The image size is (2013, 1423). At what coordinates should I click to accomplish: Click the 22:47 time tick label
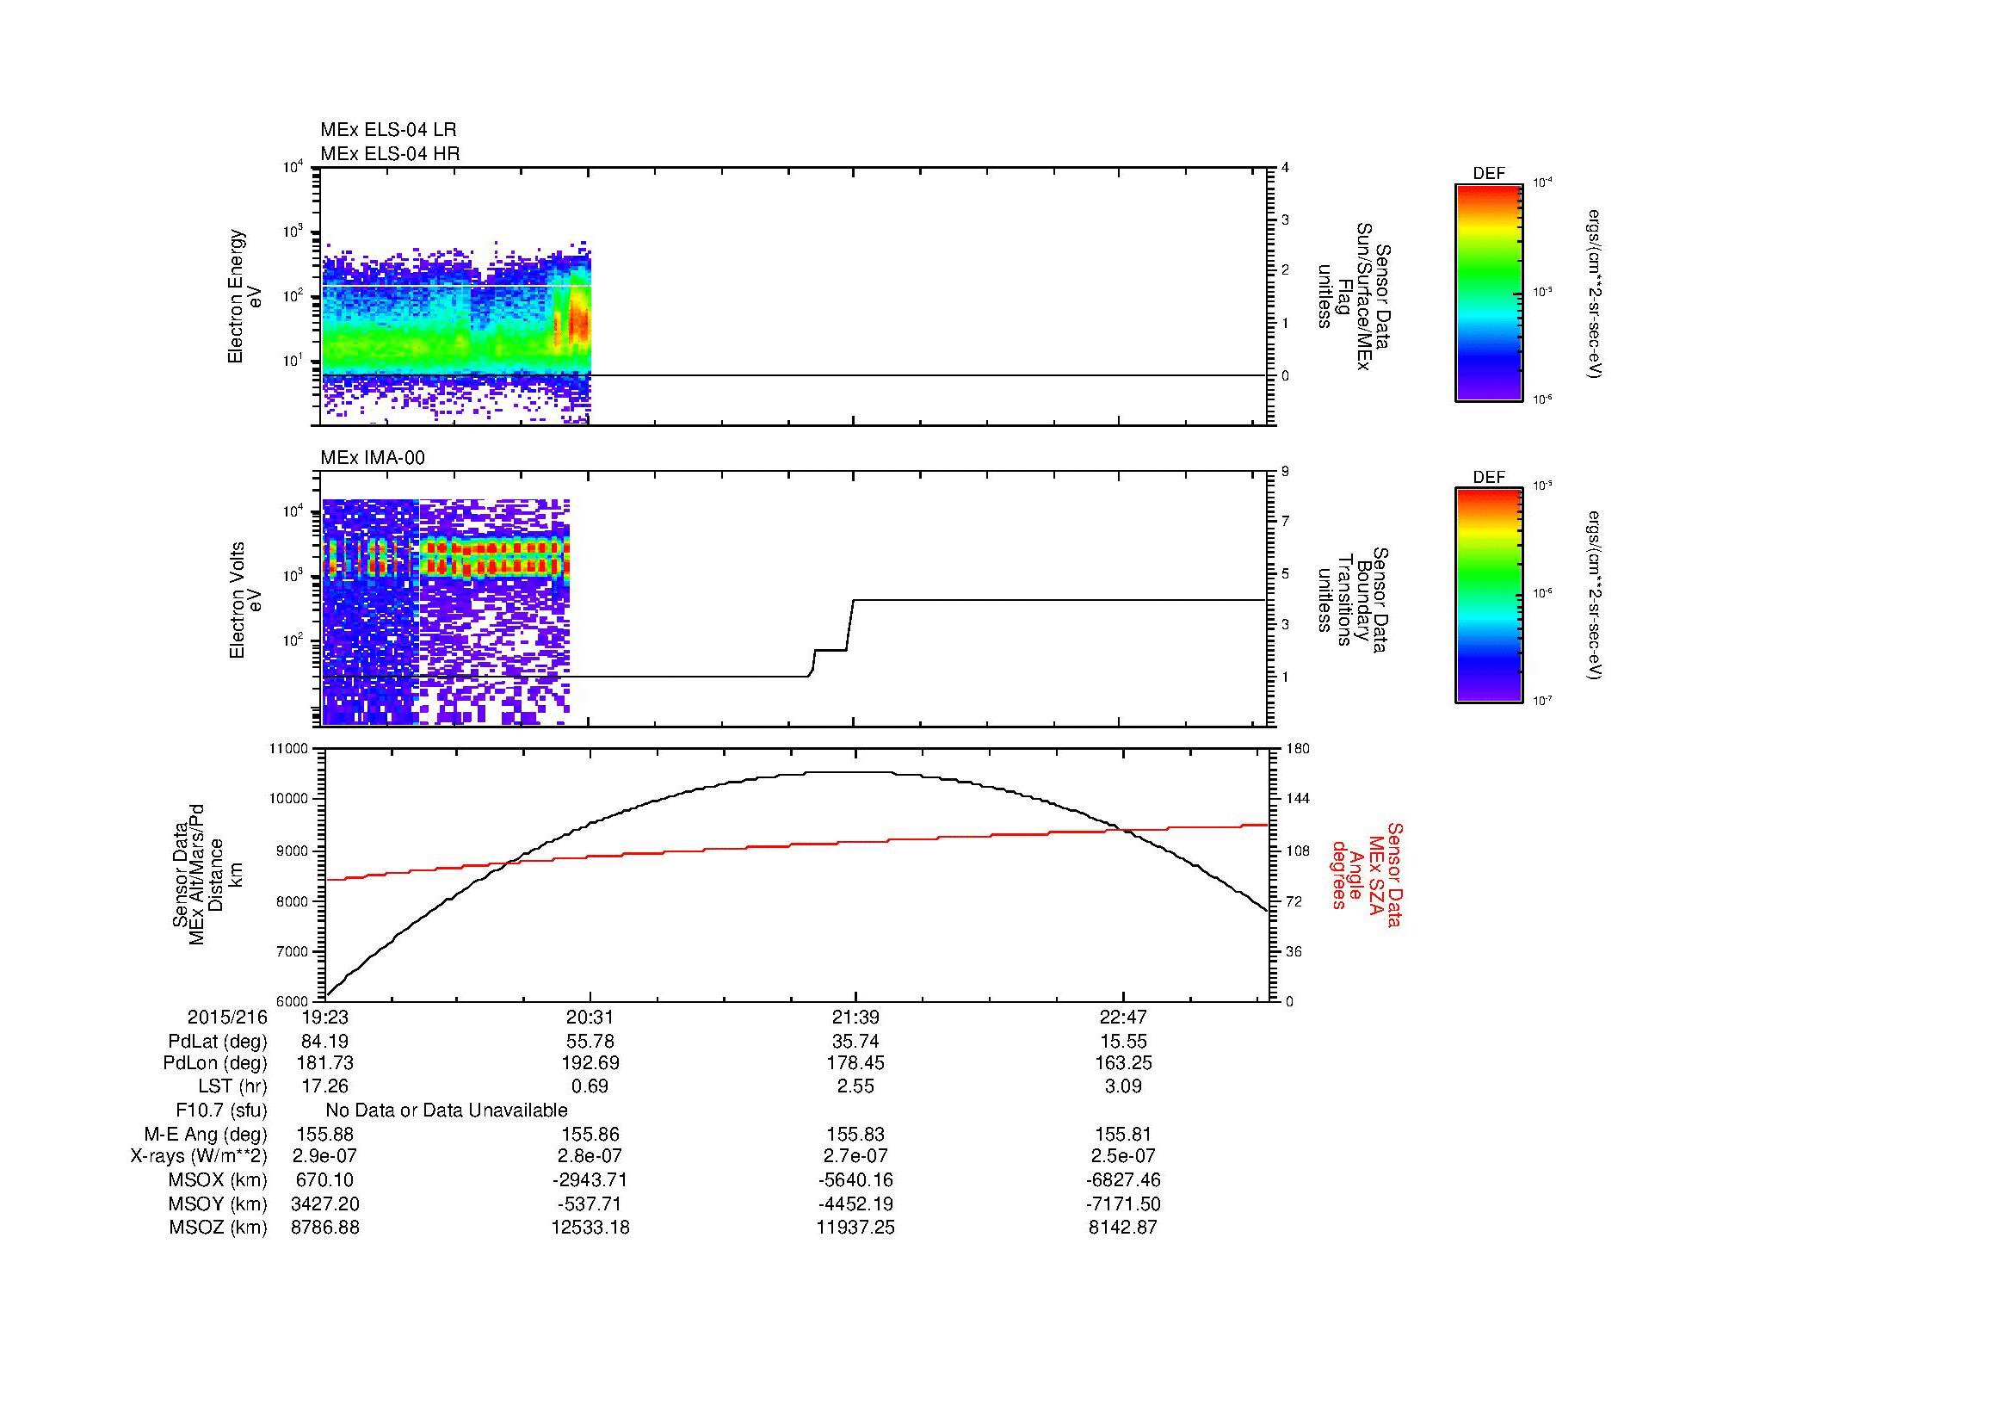pyautogui.click(x=1123, y=1018)
